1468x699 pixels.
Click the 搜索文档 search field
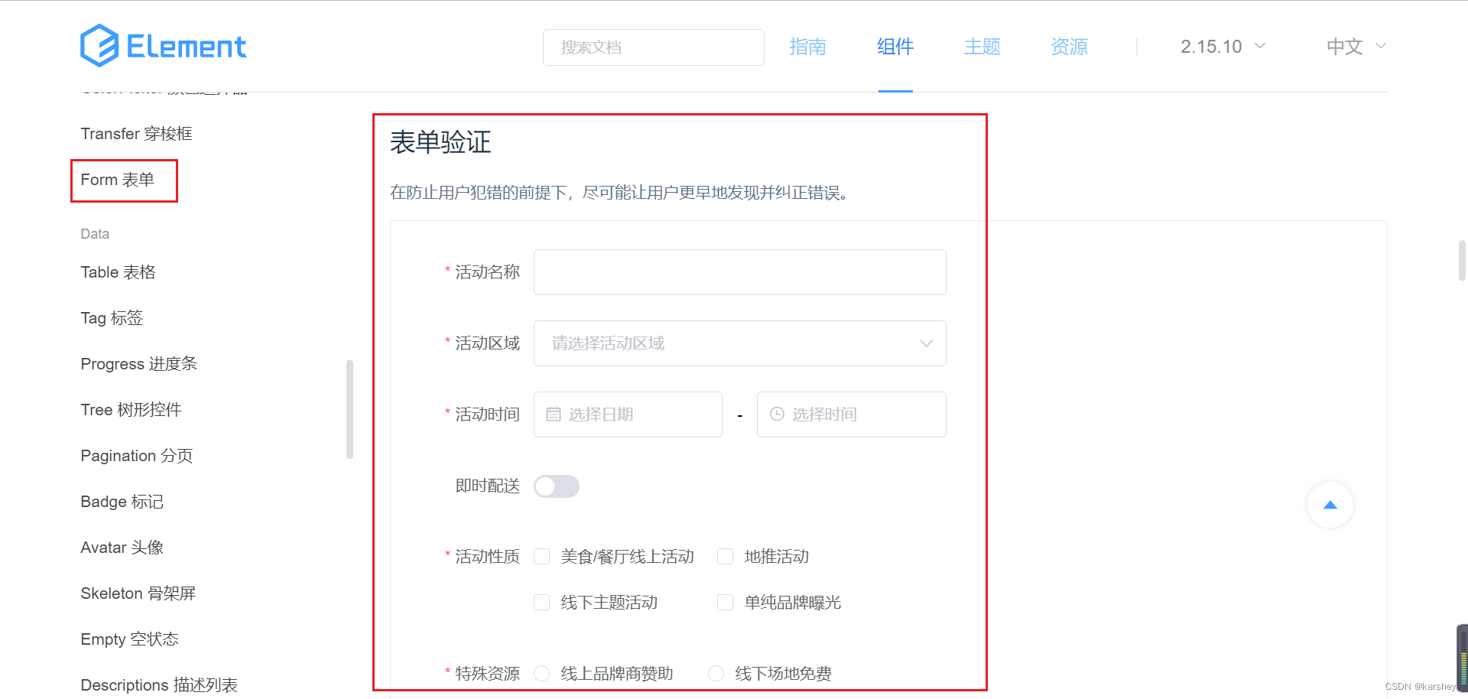[x=654, y=47]
